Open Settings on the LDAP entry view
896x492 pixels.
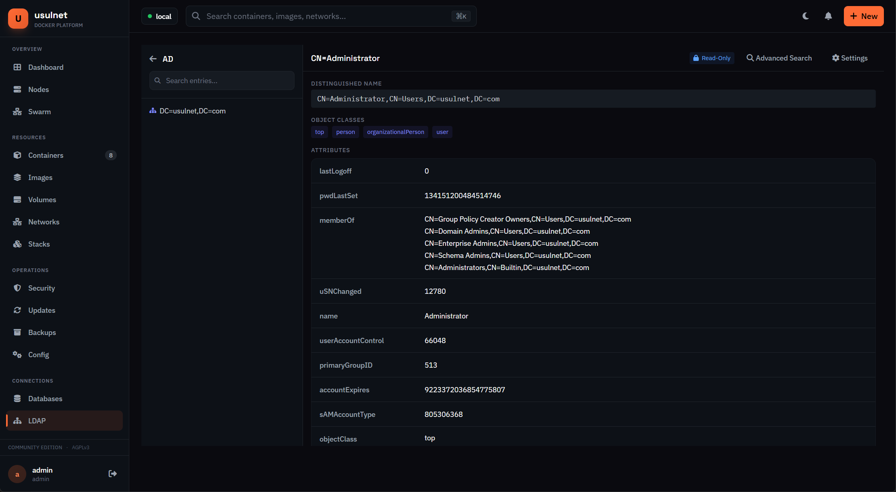pos(850,58)
